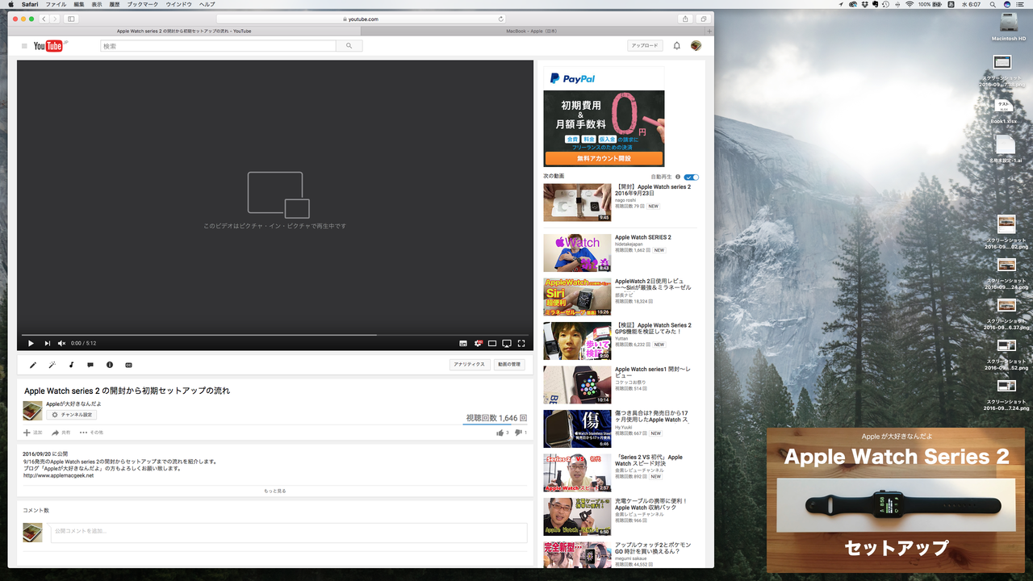The image size is (1033, 581).
Task: Show all tabs in Safari
Action: click(x=703, y=19)
